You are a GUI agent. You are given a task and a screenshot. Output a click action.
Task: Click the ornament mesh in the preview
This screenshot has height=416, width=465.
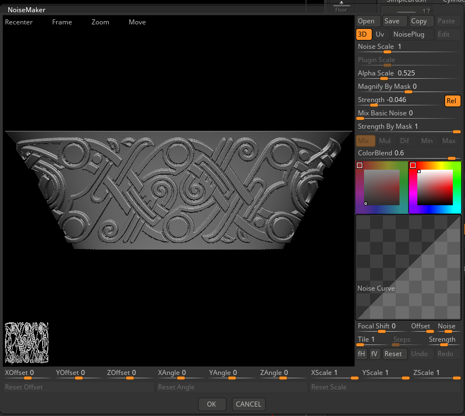(179, 190)
